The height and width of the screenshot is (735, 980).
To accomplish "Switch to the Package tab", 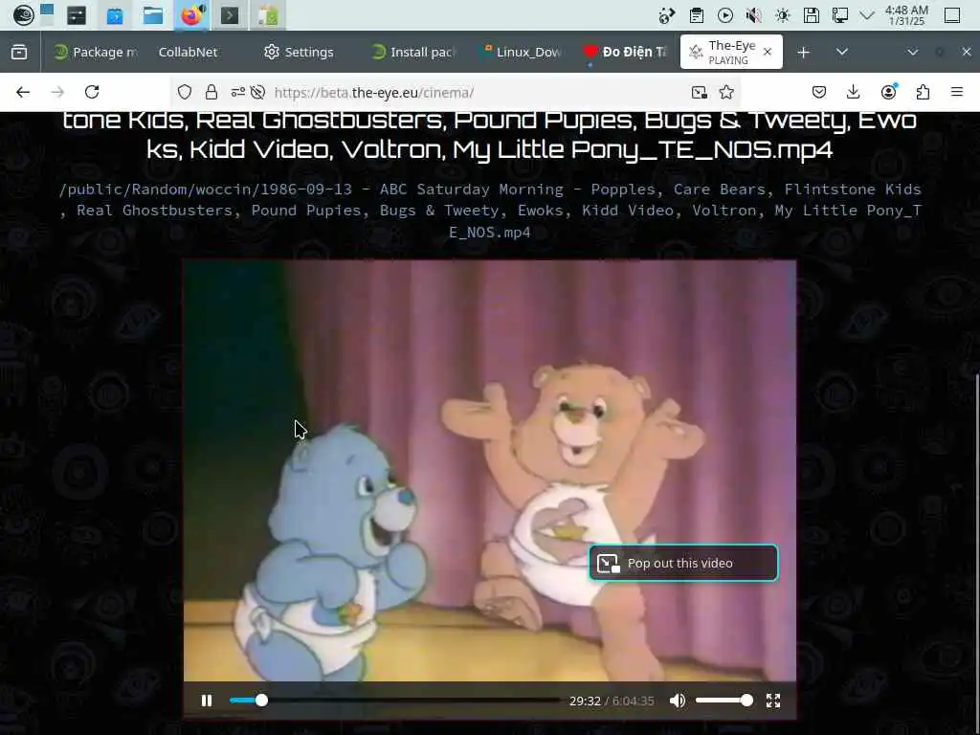I will click(x=95, y=52).
